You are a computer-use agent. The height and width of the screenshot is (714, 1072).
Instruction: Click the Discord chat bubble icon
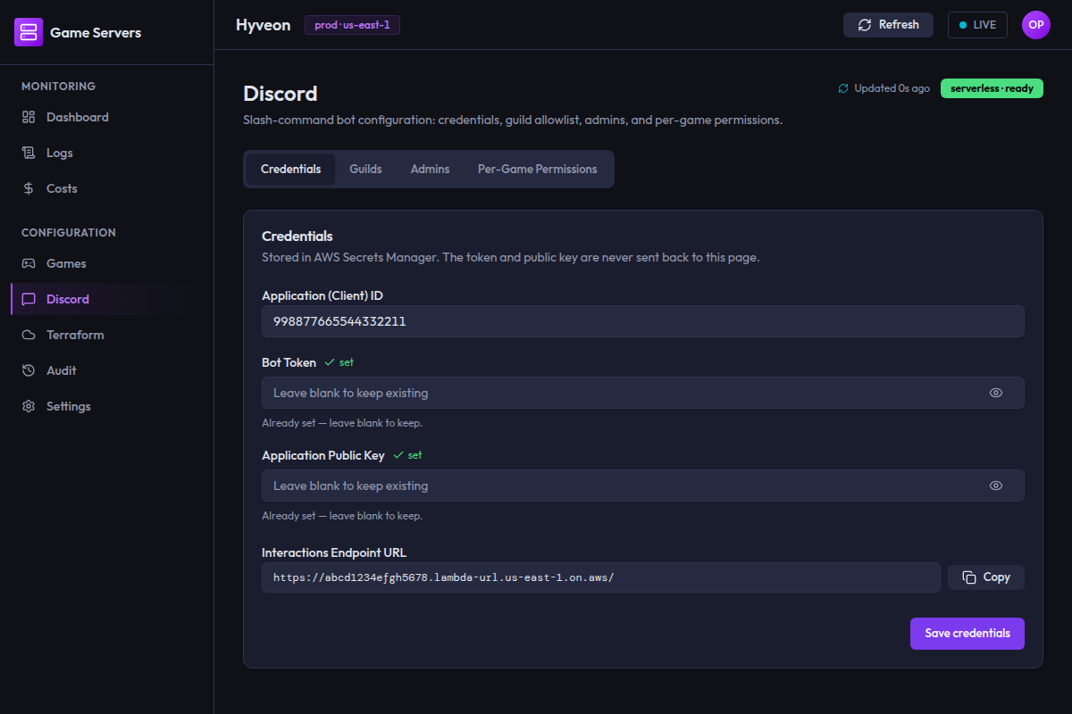(29, 299)
